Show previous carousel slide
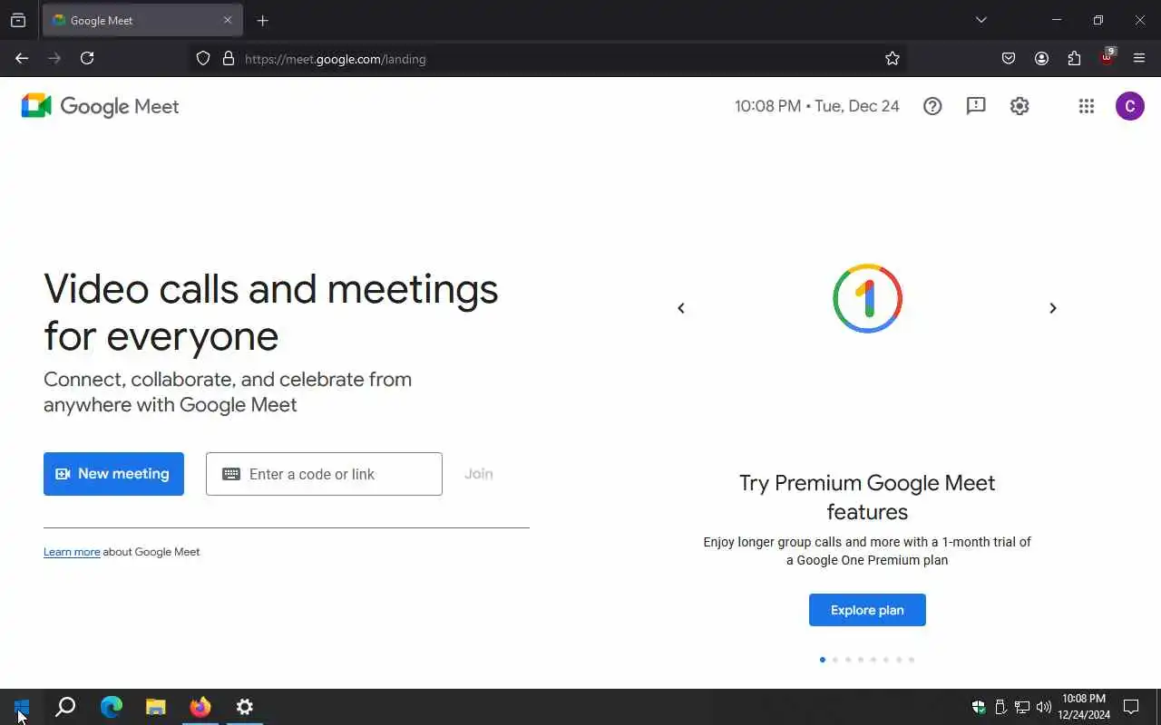Viewport: 1161px width, 725px height. pyautogui.click(x=681, y=308)
